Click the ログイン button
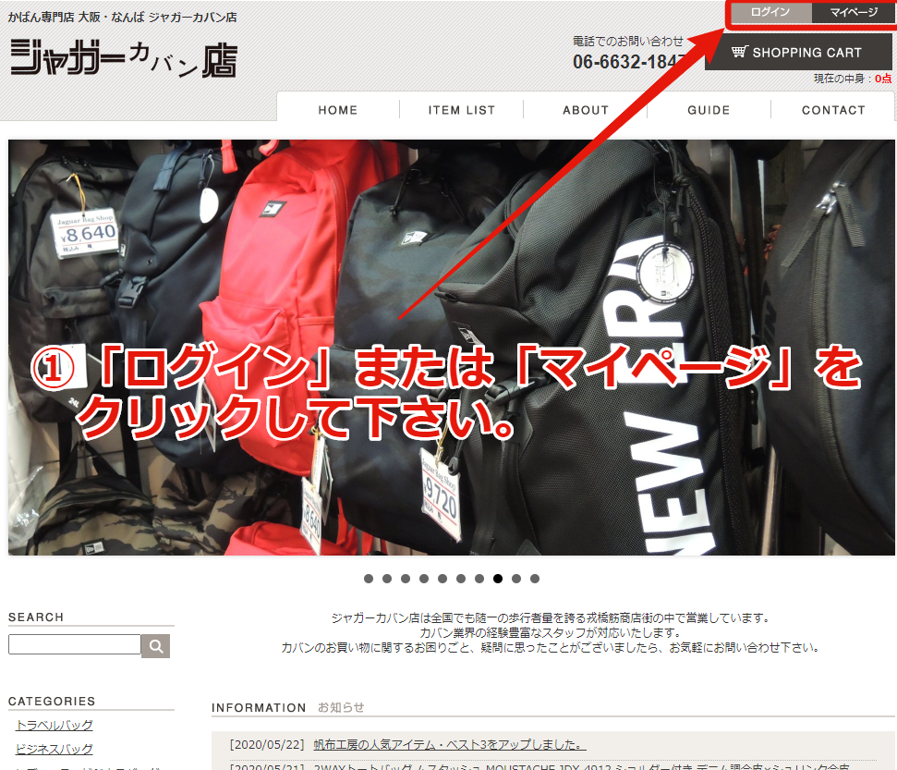This screenshot has width=897, height=770. tap(770, 13)
